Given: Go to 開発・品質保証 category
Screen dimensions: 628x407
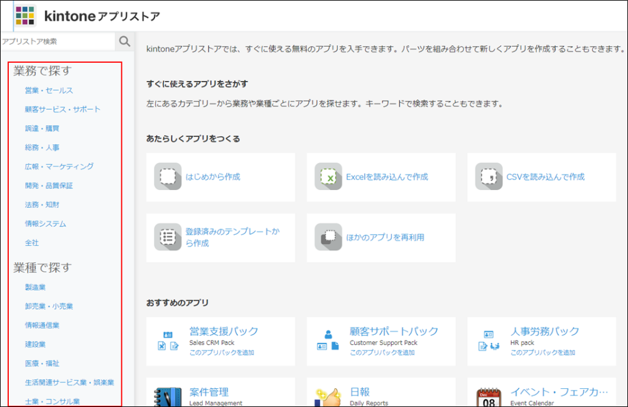Looking at the screenshot, I should tap(49, 186).
